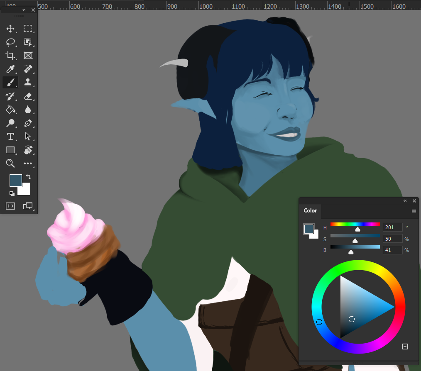Click the Saturation value field showing 50
The height and width of the screenshot is (371, 421).
[392, 239]
